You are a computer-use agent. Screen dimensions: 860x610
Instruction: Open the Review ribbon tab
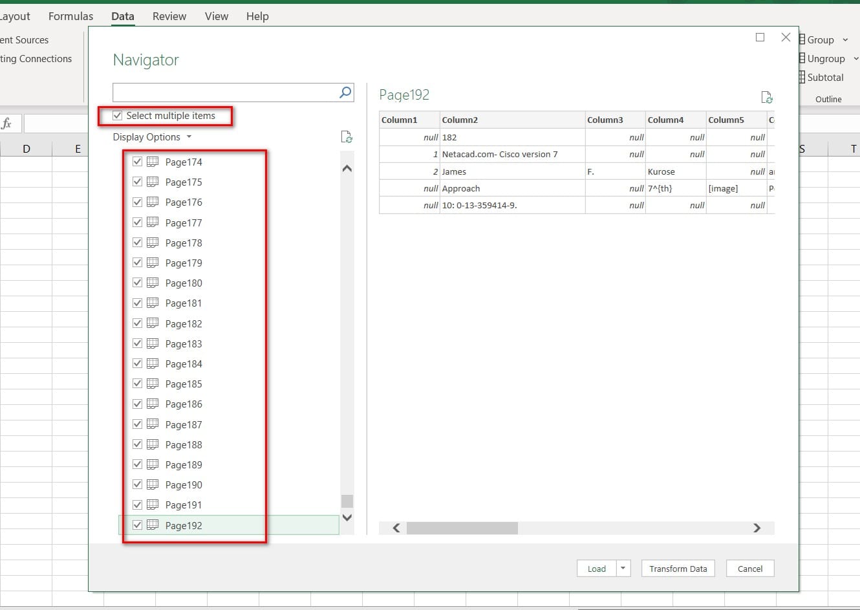[169, 16]
